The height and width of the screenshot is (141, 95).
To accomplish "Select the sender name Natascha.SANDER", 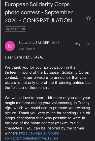I will [x=34, y=43].
